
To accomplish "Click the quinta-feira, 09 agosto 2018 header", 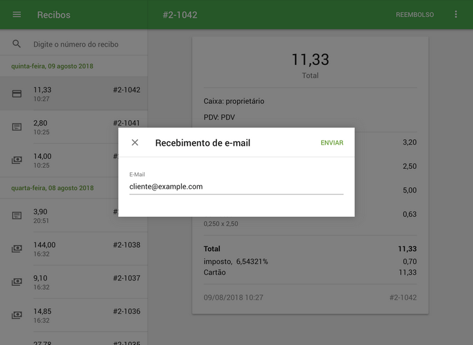I will (52, 66).
